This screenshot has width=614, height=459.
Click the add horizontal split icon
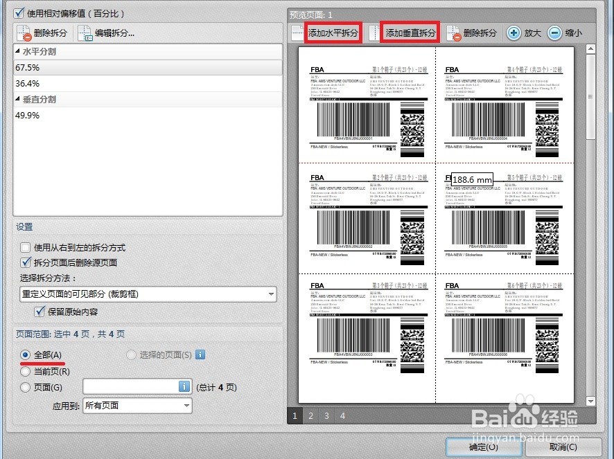tap(298, 33)
